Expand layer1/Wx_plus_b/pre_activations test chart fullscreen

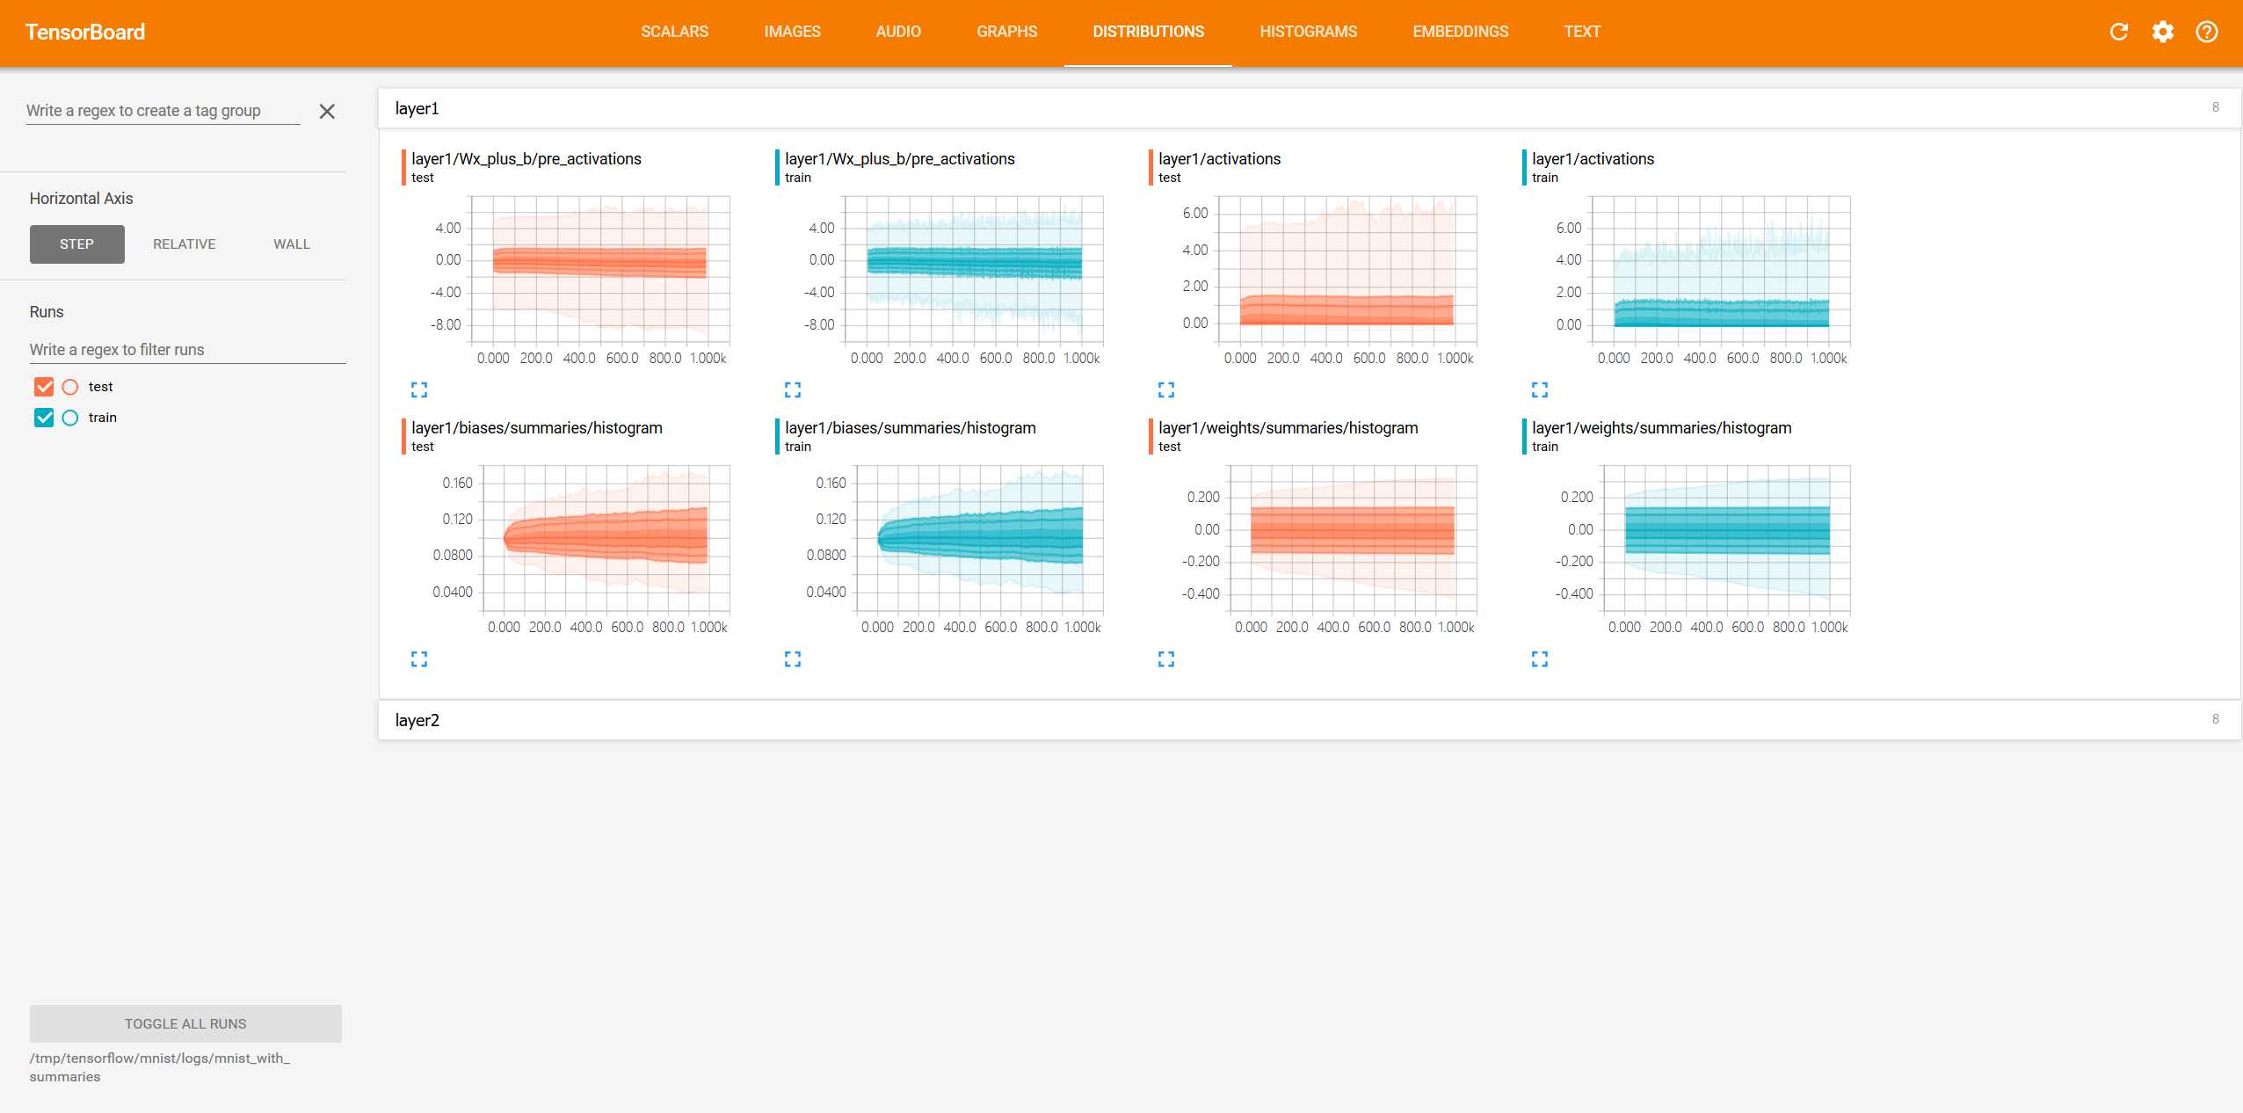419,389
